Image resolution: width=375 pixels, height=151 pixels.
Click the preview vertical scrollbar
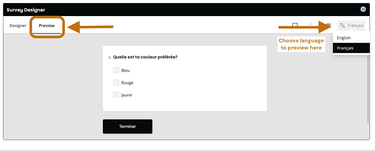pyautogui.click(x=368, y=89)
